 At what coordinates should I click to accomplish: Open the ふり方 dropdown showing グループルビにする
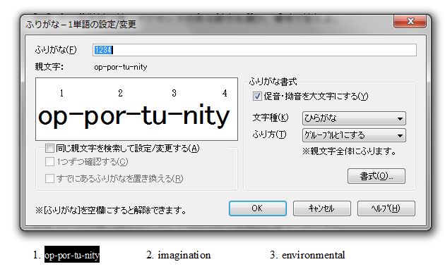(x=354, y=135)
